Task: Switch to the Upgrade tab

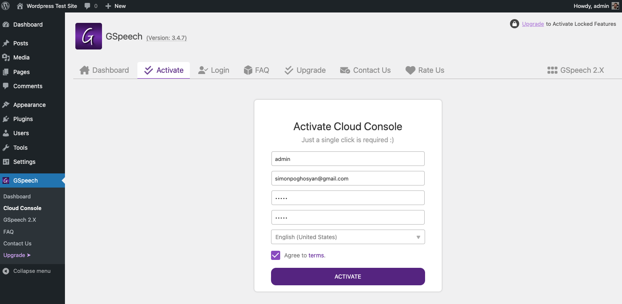Action: 305,70
